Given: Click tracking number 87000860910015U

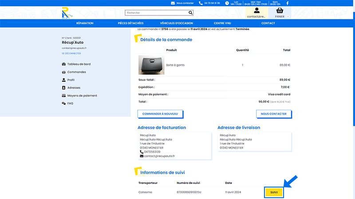Looking at the screenshot, I should [x=189, y=192].
